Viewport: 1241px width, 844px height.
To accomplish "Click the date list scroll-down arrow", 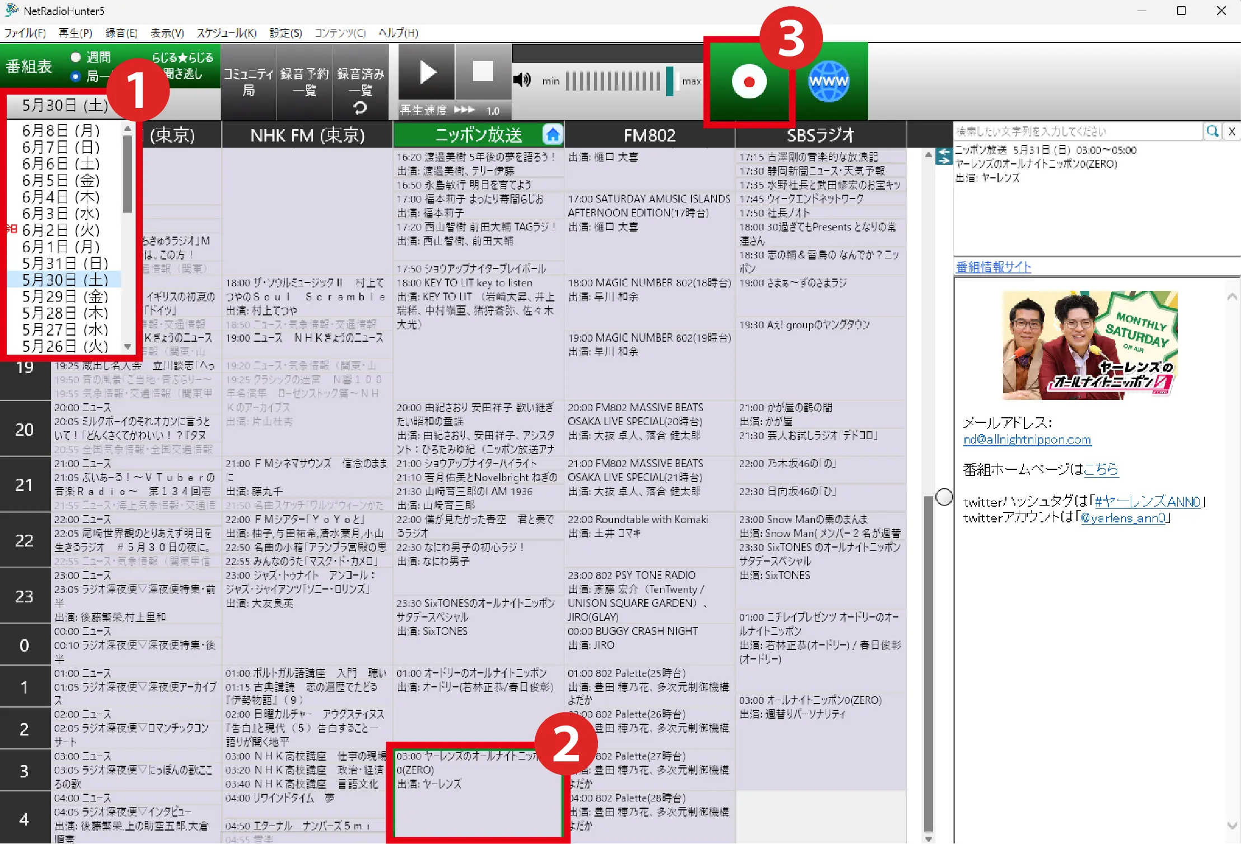I will [128, 347].
